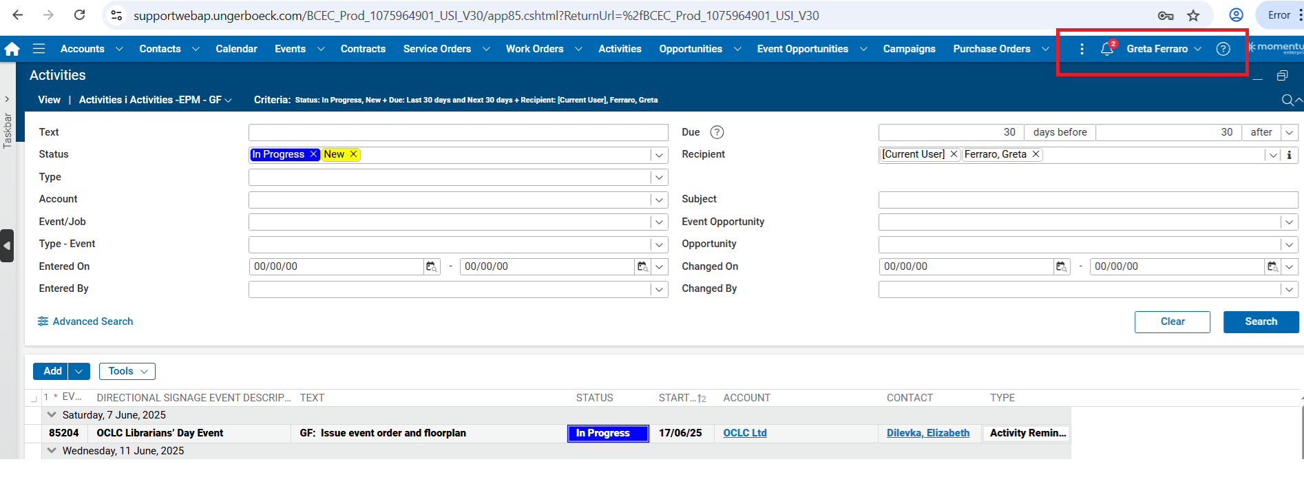
Task: Open the browser profile icon
Action: [x=1237, y=15]
